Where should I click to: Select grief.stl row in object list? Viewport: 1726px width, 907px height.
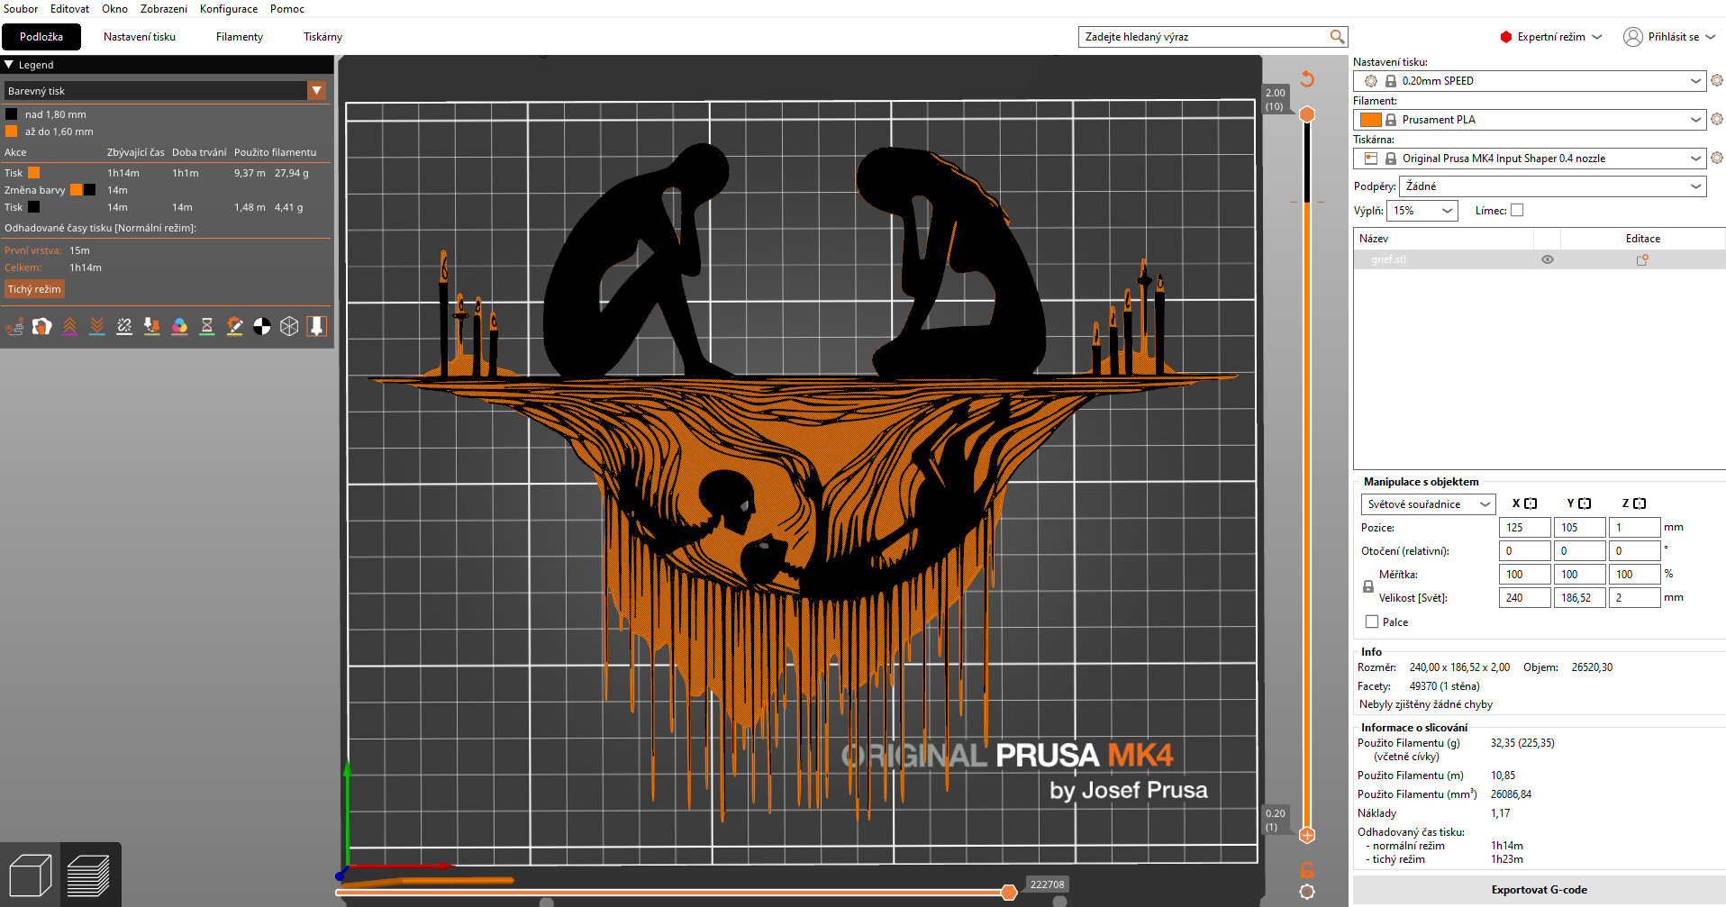(1539, 259)
